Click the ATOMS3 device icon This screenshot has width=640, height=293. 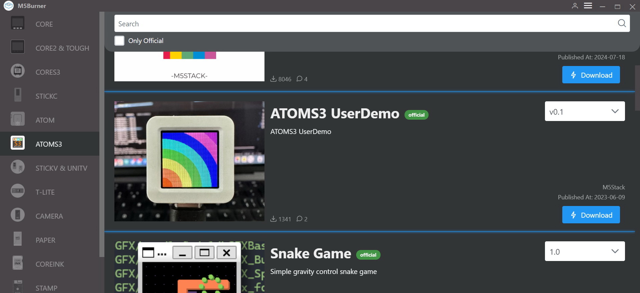[x=17, y=143]
